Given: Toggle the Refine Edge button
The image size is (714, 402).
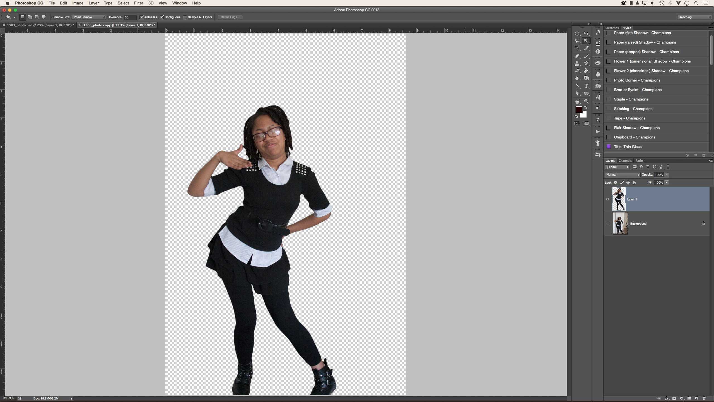Looking at the screenshot, I should click(x=230, y=17).
